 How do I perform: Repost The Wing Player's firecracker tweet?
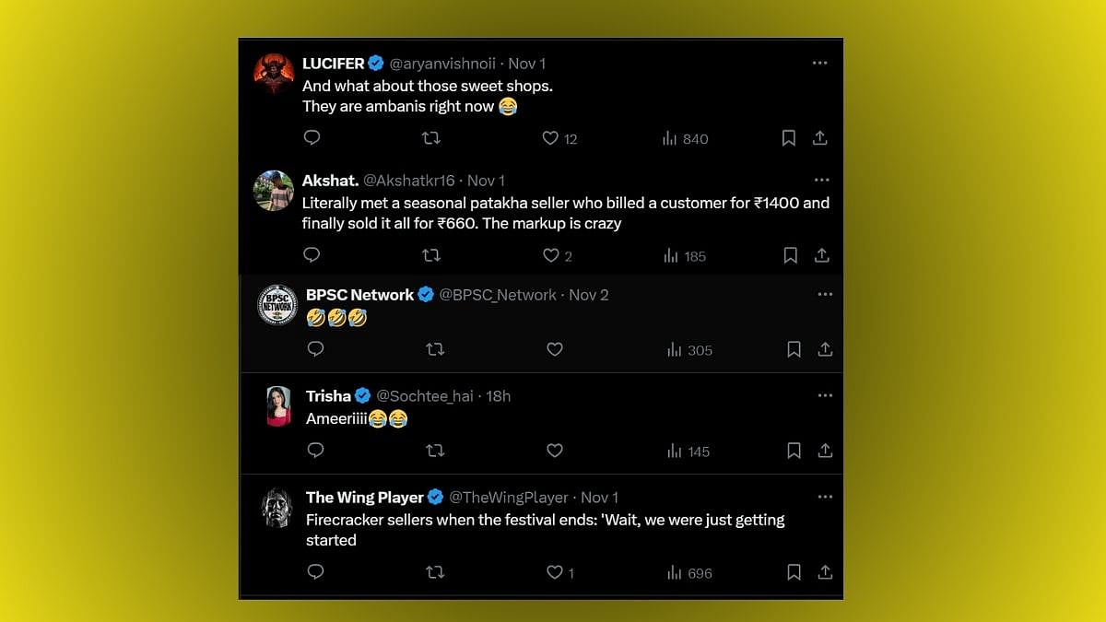tap(435, 572)
